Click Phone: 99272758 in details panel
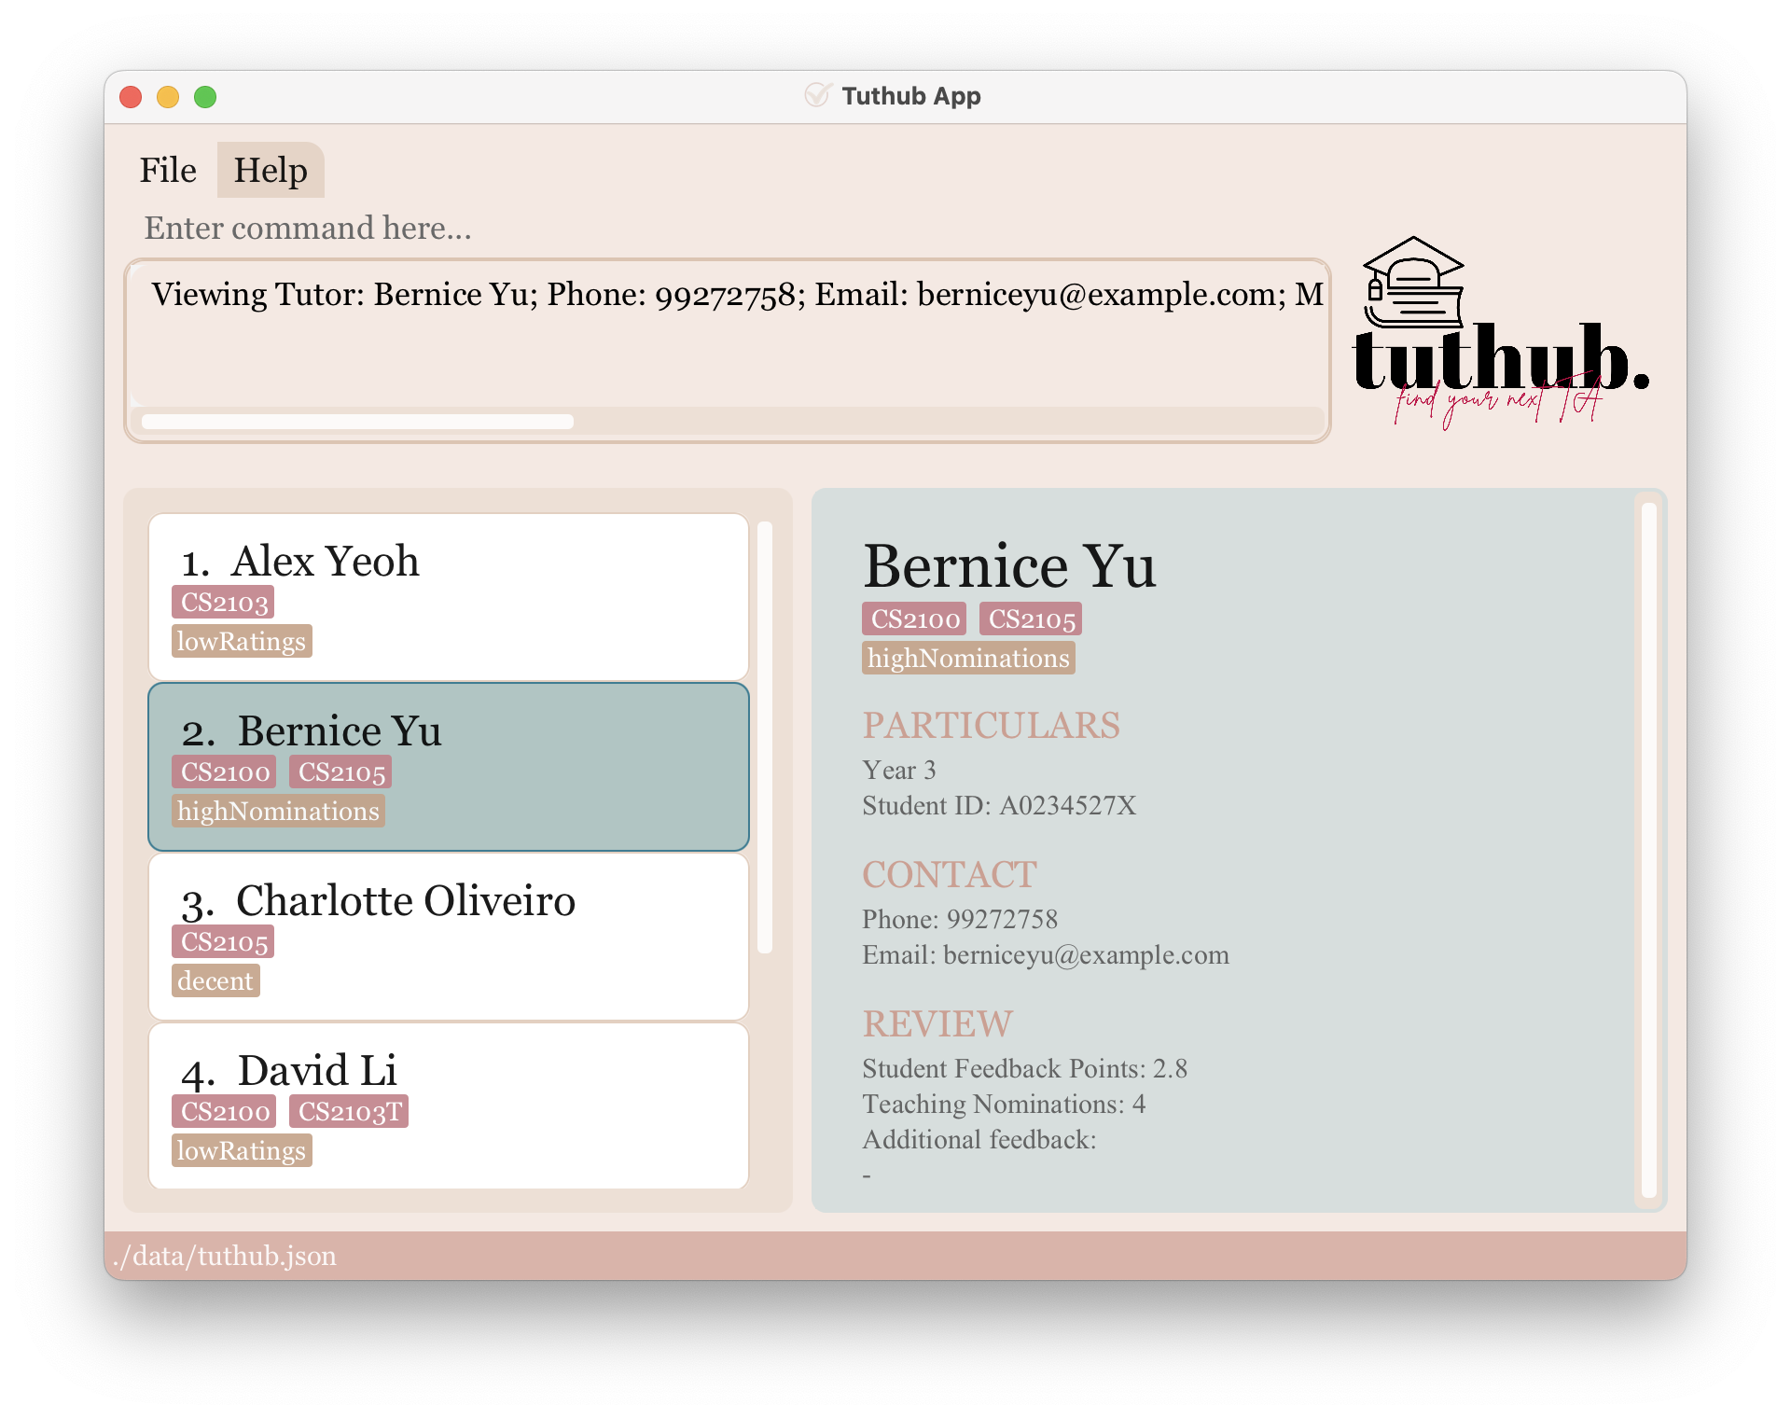Viewport: 1791px width, 1418px height. 960,920
